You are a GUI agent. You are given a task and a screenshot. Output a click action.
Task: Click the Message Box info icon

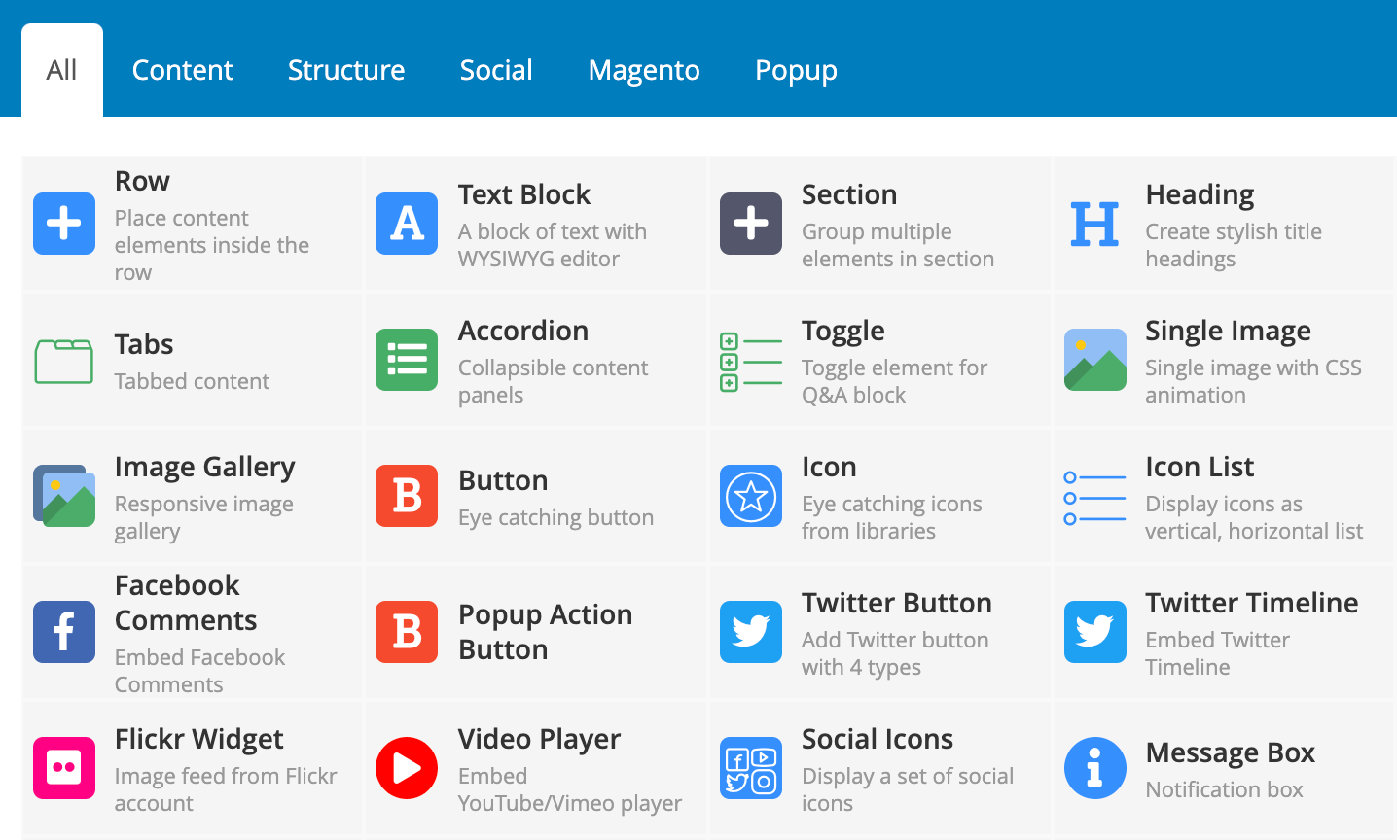coord(1095,768)
